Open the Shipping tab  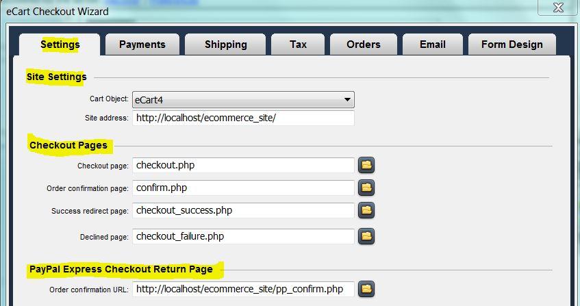(x=225, y=44)
